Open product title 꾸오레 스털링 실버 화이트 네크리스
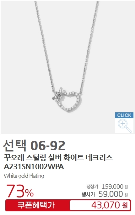135x215 pixels. tap(58, 158)
